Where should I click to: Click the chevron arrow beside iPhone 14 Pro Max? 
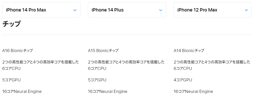[x=75, y=10]
